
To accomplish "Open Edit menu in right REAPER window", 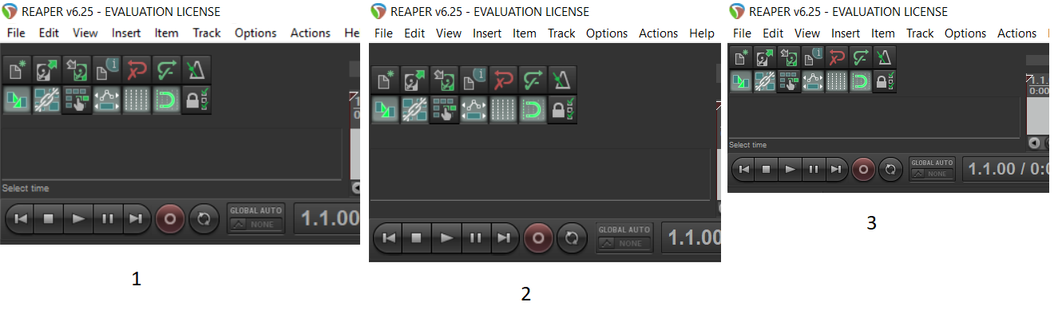I will 773,33.
